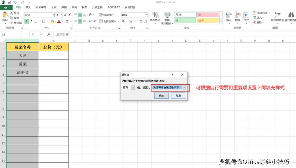Open the orientation (text angle) tool

91,15
